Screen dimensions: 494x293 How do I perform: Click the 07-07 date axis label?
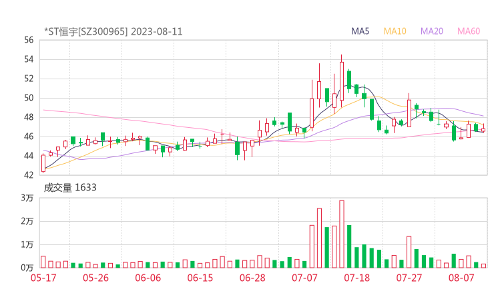[304, 278]
